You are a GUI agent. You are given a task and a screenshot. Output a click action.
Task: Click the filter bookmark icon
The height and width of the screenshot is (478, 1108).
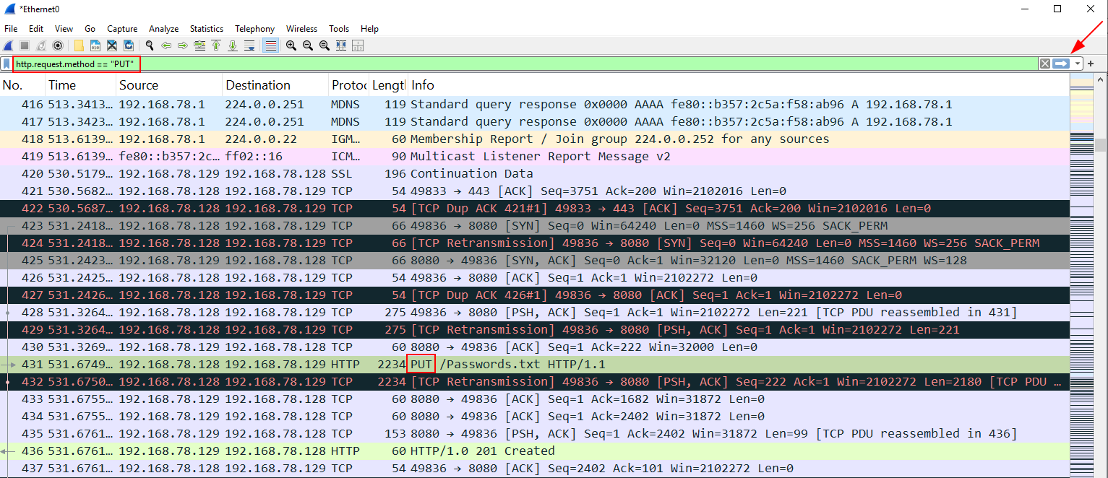(x=7, y=64)
